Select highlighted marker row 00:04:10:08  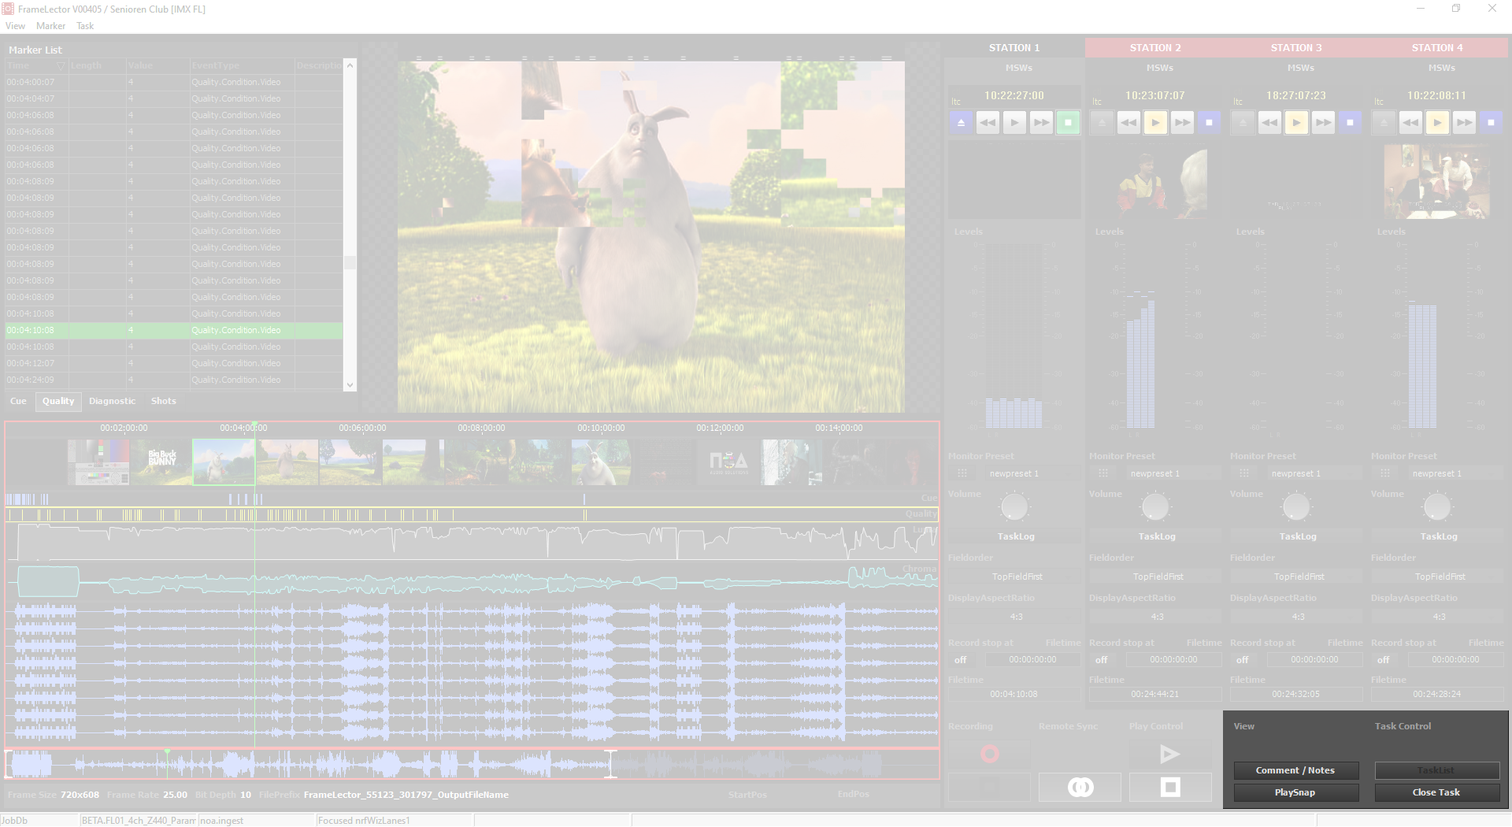[x=174, y=330]
